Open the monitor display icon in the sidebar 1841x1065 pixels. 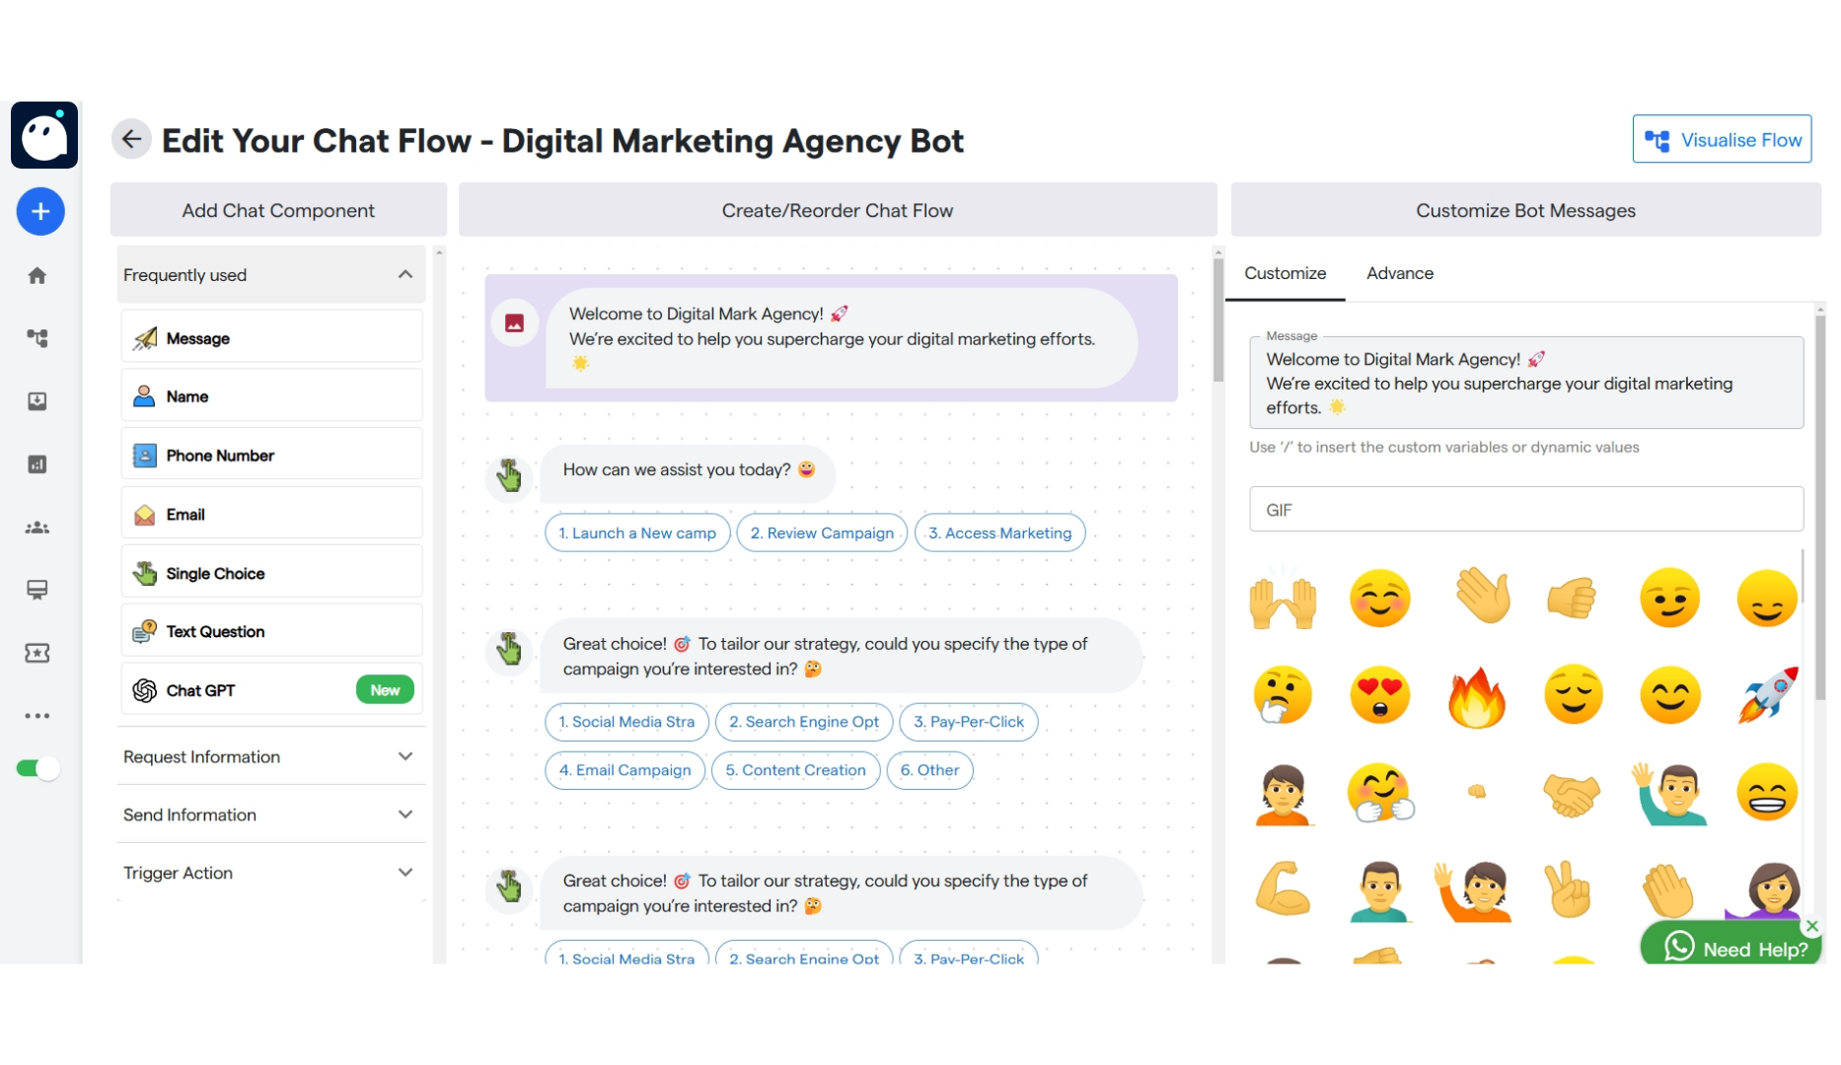(x=37, y=590)
